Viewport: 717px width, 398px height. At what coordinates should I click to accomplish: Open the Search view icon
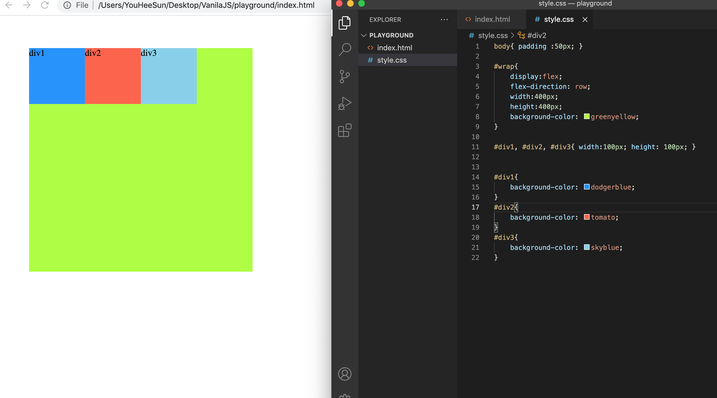pos(345,49)
